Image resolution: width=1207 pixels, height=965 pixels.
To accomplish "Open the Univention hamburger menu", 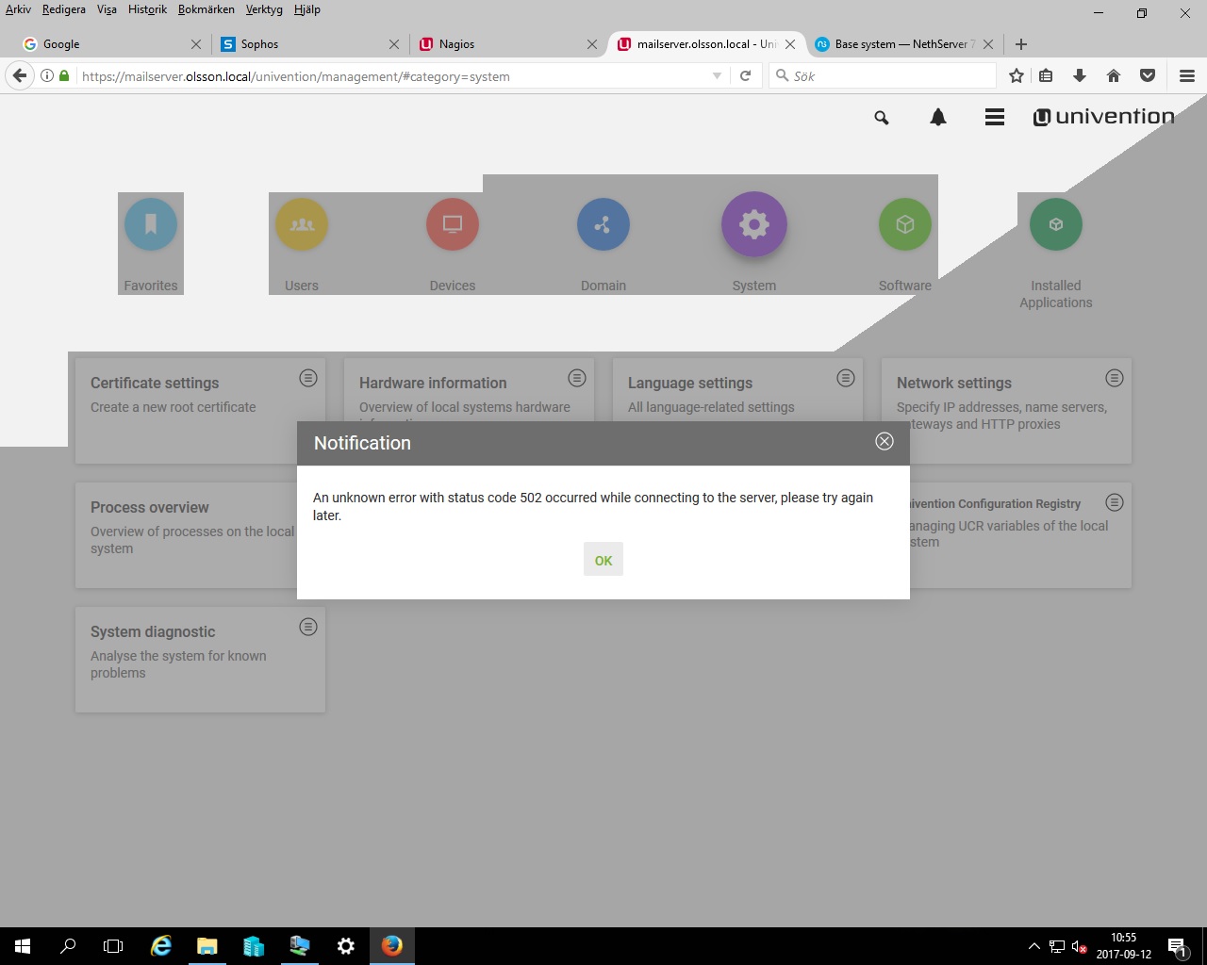I will 995,117.
